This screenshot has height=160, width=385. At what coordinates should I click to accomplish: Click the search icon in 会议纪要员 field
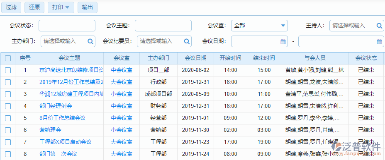[x=187, y=41]
